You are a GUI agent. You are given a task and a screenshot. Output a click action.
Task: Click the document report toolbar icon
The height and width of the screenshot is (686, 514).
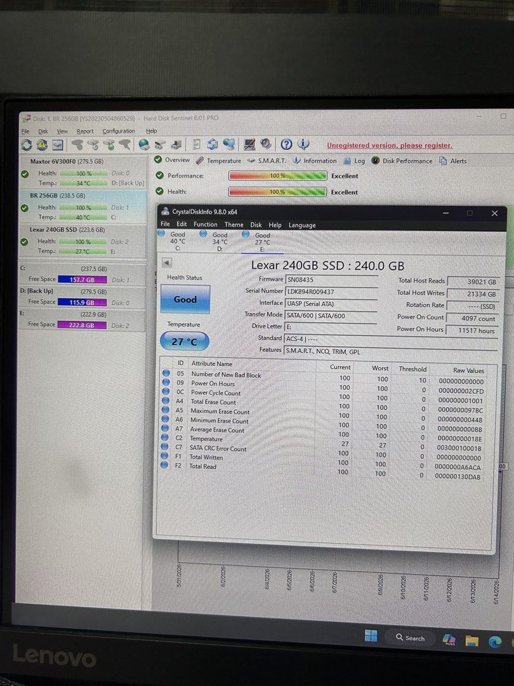click(x=196, y=144)
